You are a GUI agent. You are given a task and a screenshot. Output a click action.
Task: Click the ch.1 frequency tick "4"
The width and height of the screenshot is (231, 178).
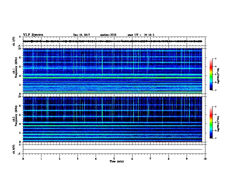(20, 76)
